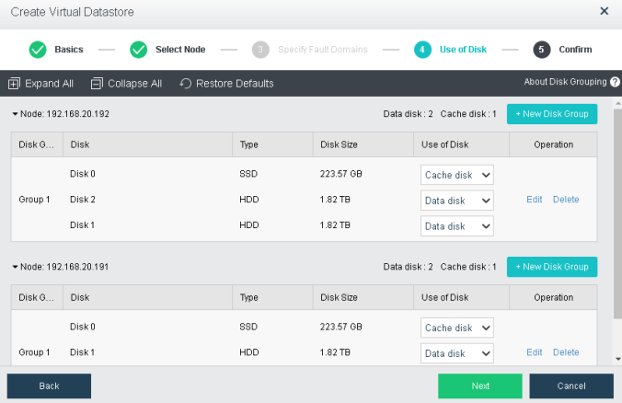The height and width of the screenshot is (403, 622).
Task: Edit Group 1 of node 192.168.20.192
Action: (x=535, y=200)
